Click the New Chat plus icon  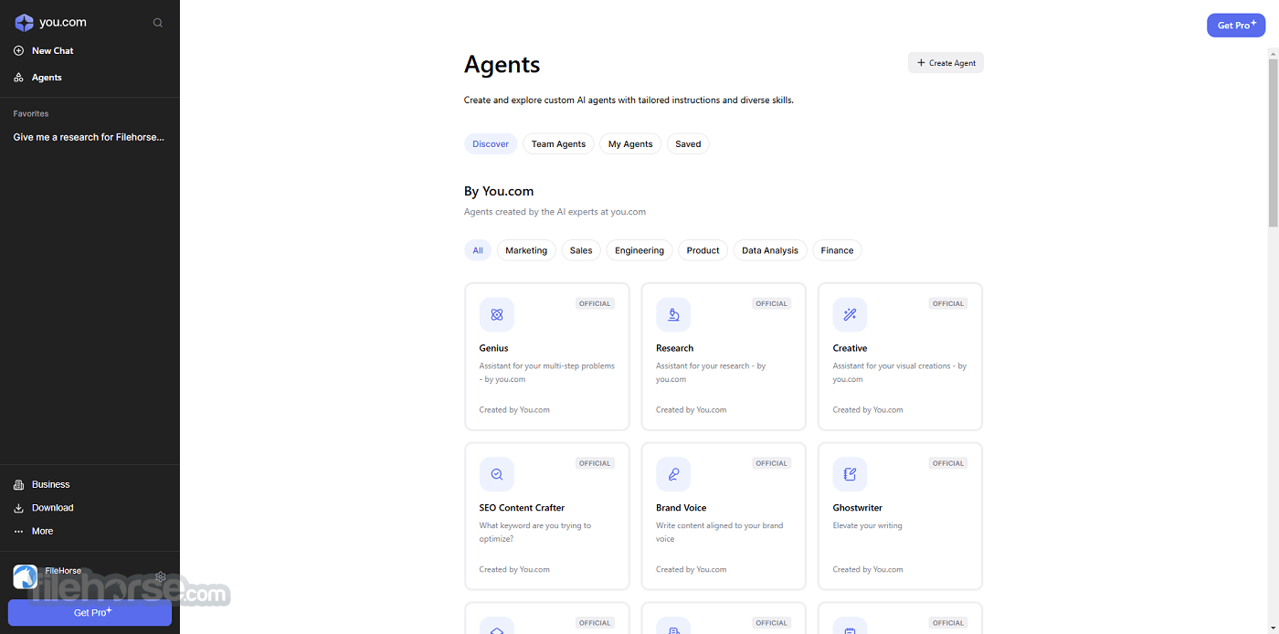(x=18, y=51)
